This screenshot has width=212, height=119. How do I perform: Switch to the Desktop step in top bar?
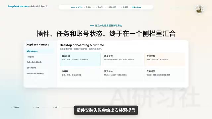coord(137,7)
